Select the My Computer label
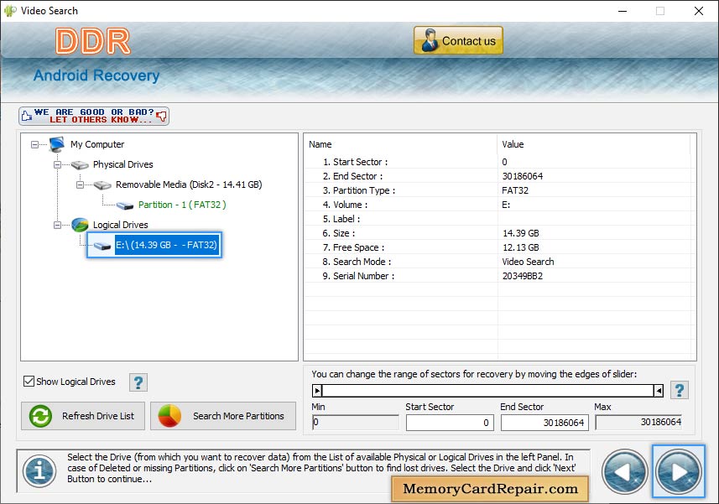Screen dimensions: 719x504 coord(97,144)
